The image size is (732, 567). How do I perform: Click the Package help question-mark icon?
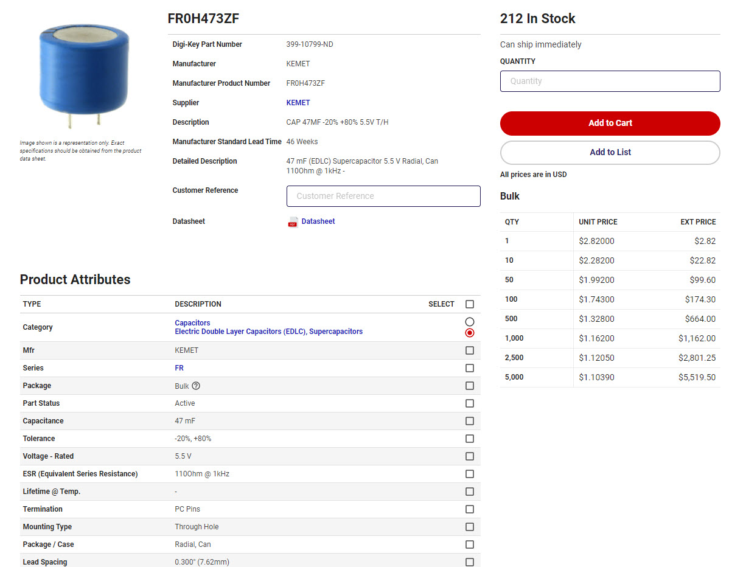(x=196, y=386)
